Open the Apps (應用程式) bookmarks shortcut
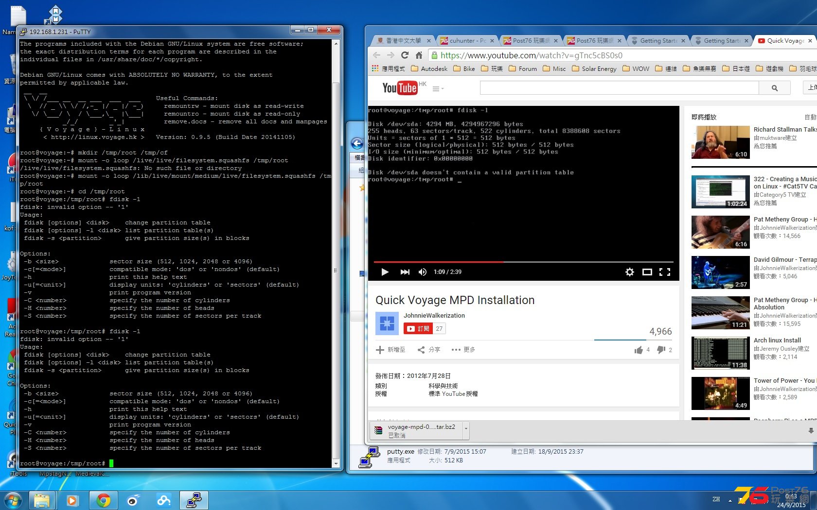This screenshot has height=510, width=817. (x=388, y=69)
